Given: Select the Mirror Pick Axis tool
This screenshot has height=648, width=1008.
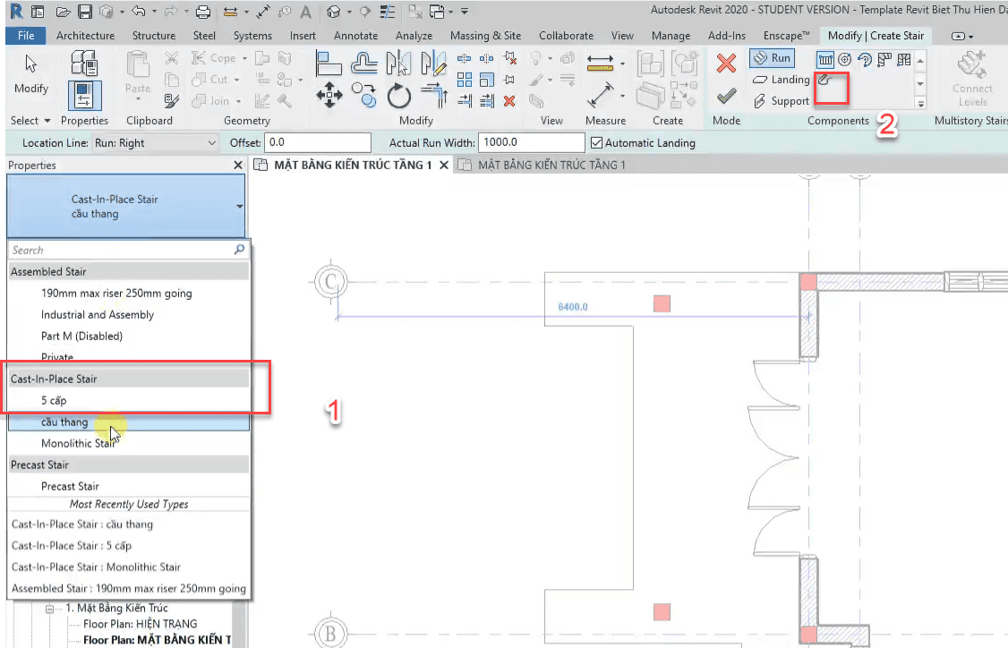Looking at the screenshot, I should (398, 64).
